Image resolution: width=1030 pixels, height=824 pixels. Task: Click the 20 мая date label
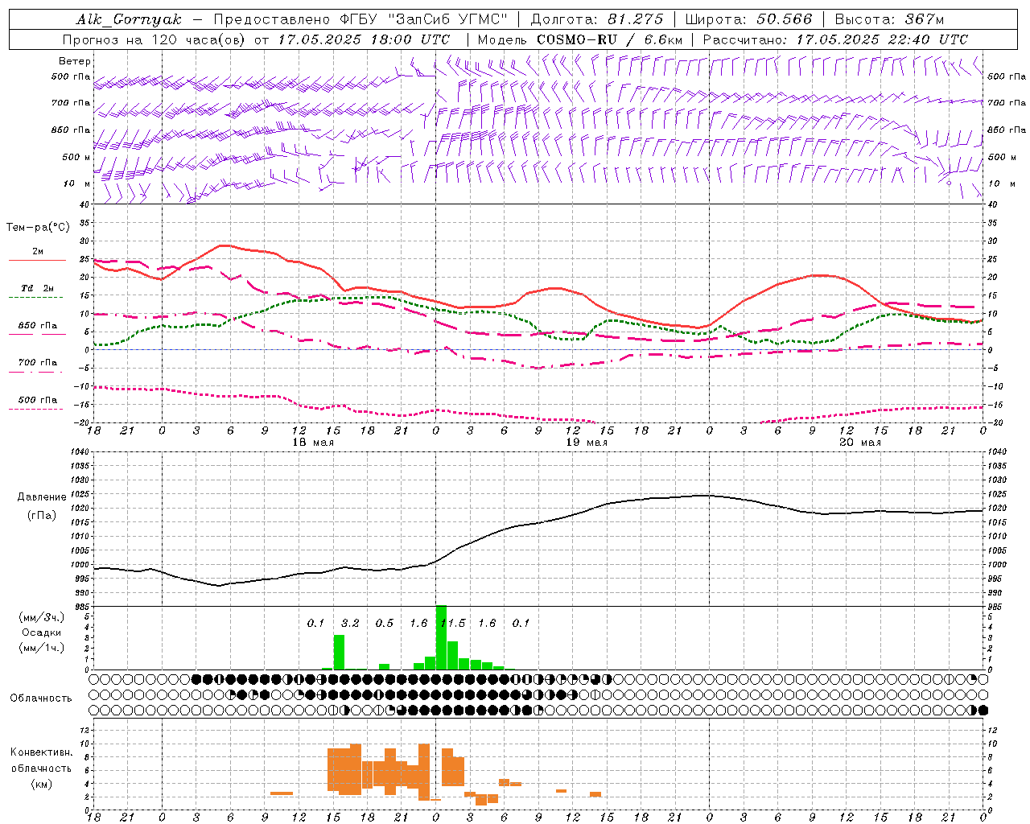pos(860,443)
